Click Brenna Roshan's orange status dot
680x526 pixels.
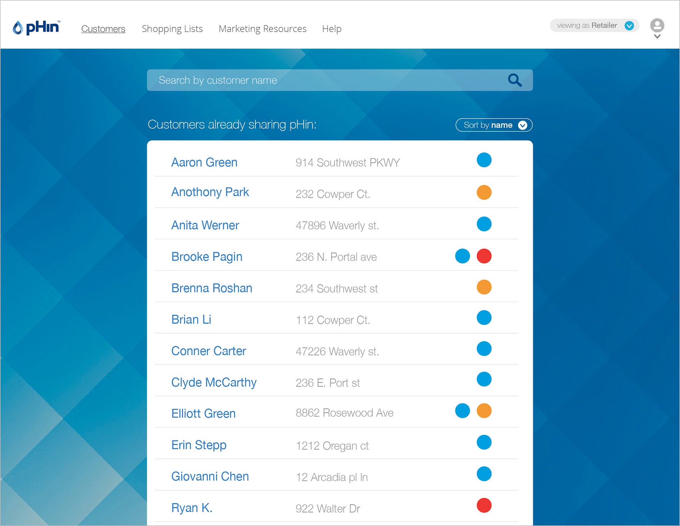484,287
